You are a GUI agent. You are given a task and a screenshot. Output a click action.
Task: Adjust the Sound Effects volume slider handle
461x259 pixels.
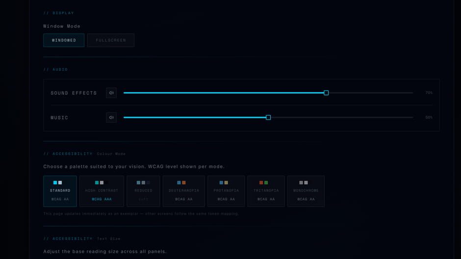pos(326,93)
